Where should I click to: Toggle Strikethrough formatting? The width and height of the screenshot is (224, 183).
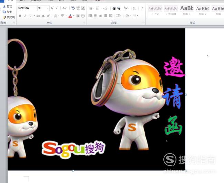38,16
